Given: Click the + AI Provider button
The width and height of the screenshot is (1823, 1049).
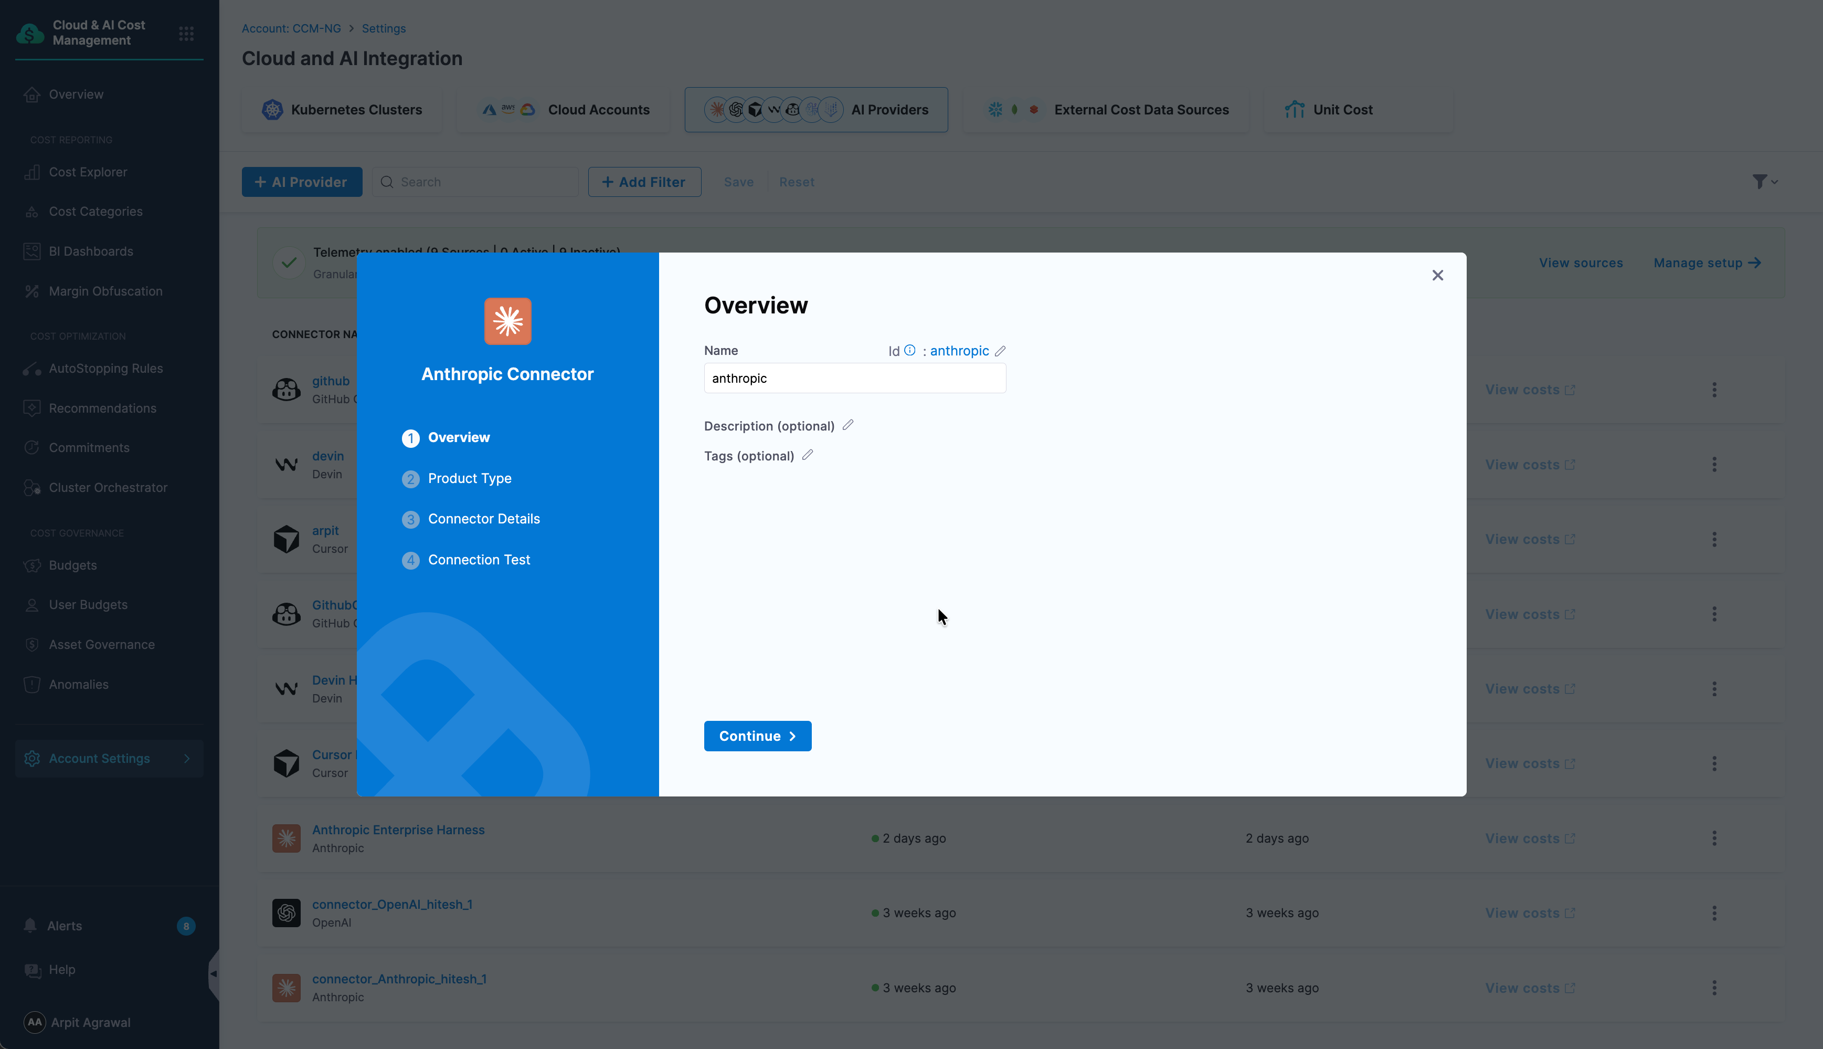Looking at the screenshot, I should [302, 182].
